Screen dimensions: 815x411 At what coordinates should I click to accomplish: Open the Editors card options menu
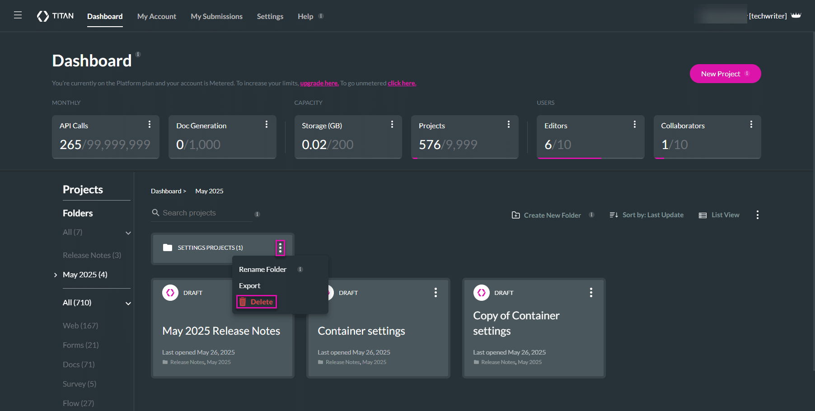pos(634,125)
